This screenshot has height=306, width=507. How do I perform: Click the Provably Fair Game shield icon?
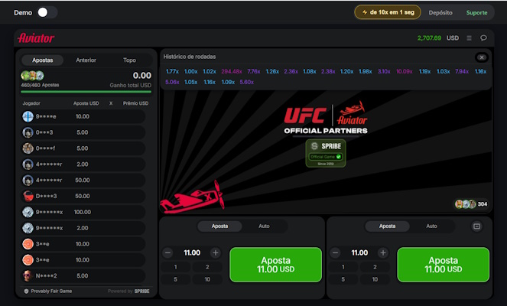pos(26,291)
